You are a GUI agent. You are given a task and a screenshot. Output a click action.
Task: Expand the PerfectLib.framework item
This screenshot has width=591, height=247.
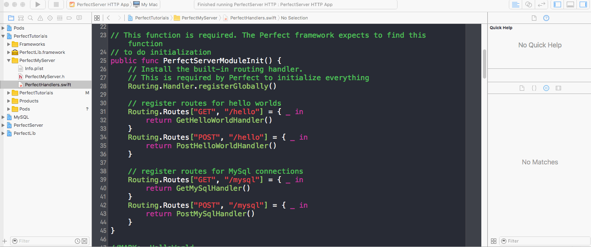(9, 52)
